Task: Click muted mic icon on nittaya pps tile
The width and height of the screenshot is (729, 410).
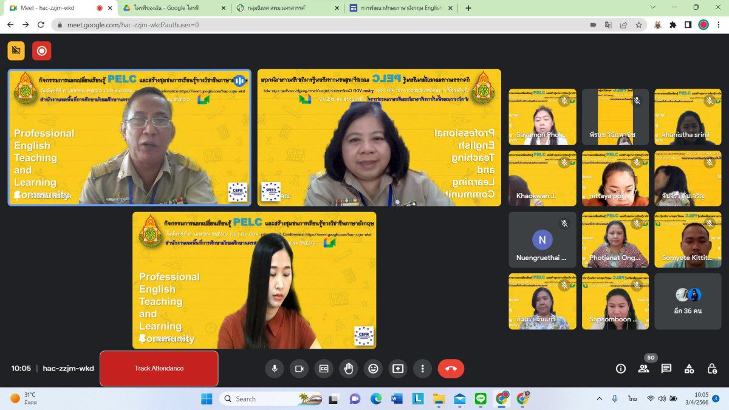Action: coord(637,162)
